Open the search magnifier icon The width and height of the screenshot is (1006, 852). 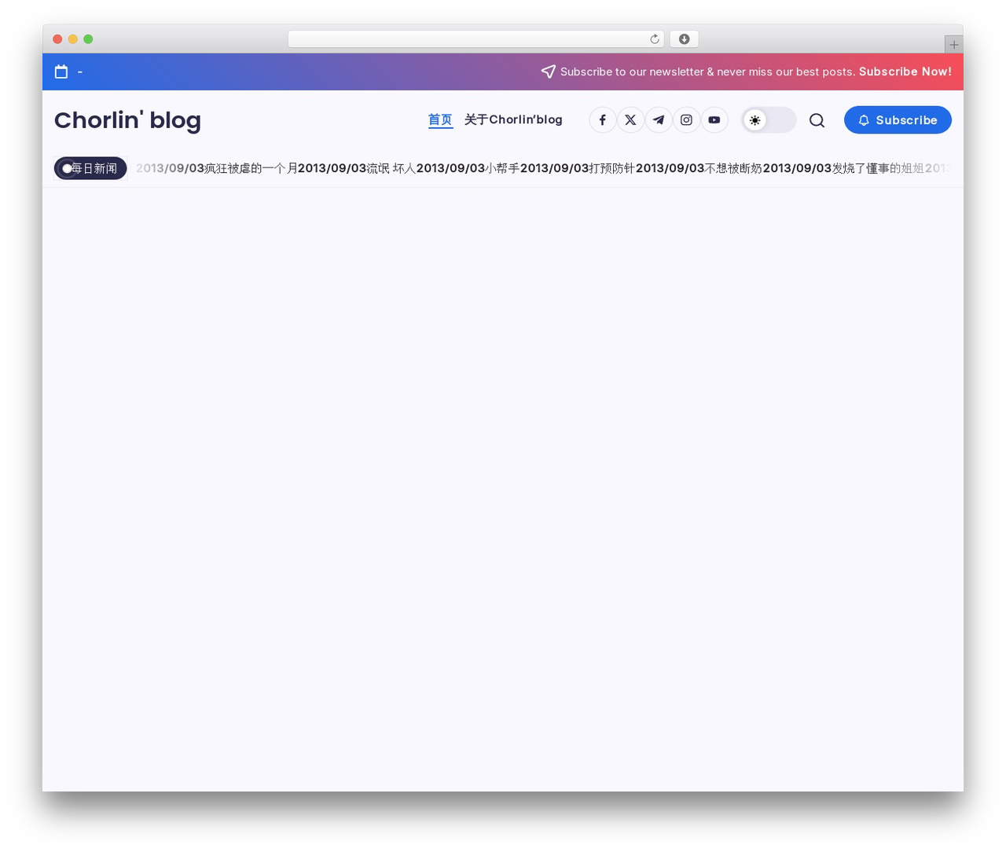coord(817,120)
